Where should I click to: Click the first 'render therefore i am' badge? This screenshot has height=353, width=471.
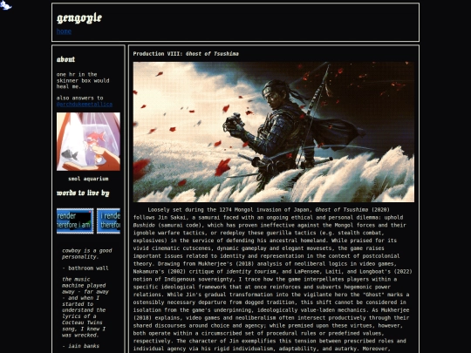click(x=75, y=221)
